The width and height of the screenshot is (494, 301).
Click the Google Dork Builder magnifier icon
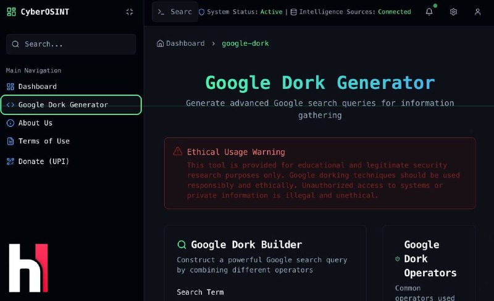pos(182,245)
